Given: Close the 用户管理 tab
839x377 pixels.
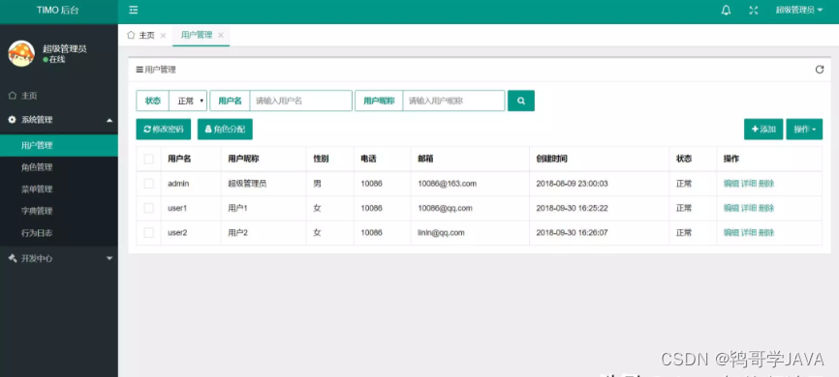Looking at the screenshot, I should [221, 35].
